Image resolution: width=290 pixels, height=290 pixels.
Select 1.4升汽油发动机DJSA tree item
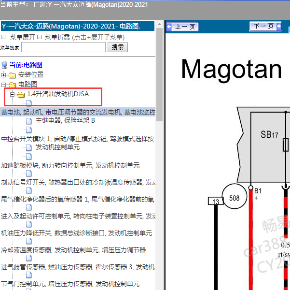[58, 94]
